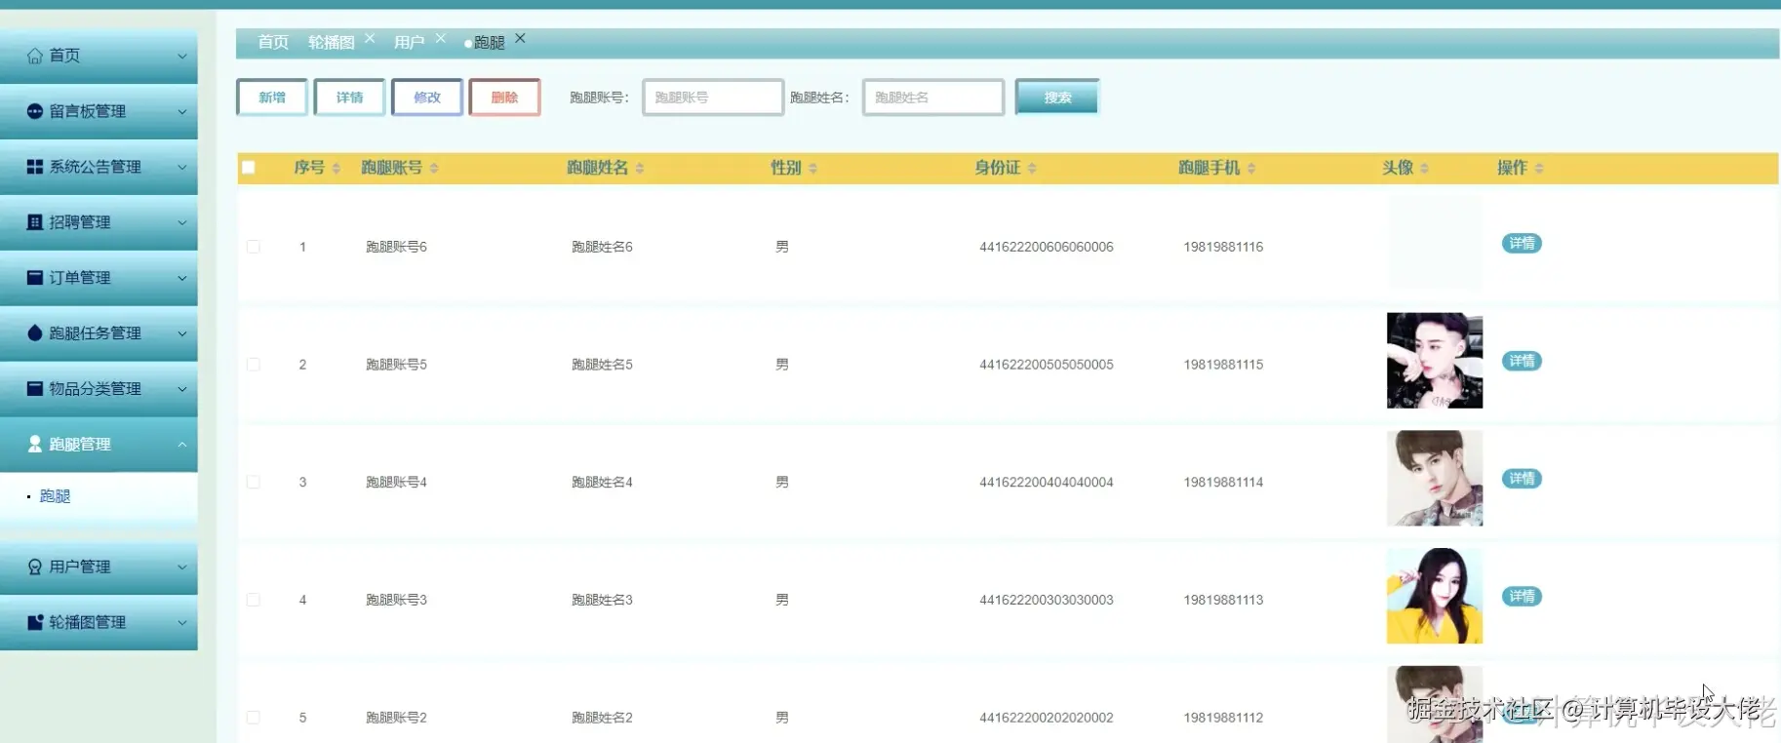
Task: Check the row for 跑腿账号3
Action: (254, 600)
